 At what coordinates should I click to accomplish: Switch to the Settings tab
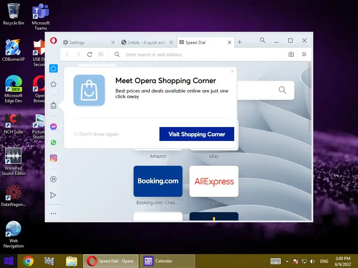(x=87, y=42)
